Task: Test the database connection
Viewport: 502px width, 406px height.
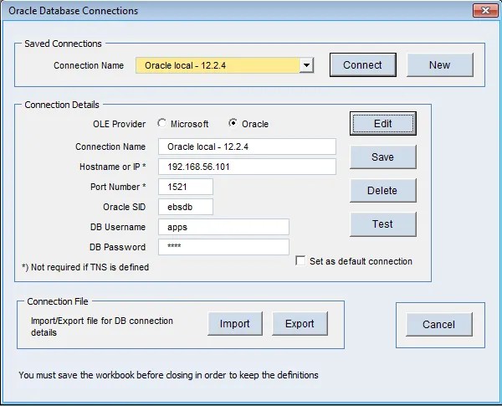Action: coord(383,224)
